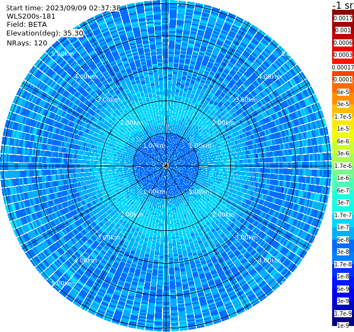Image resolution: width=354 pixels, height=332 pixels.
Task: Click the 4.00km range label in lower-left quadrant
Action: click(85, 260)
